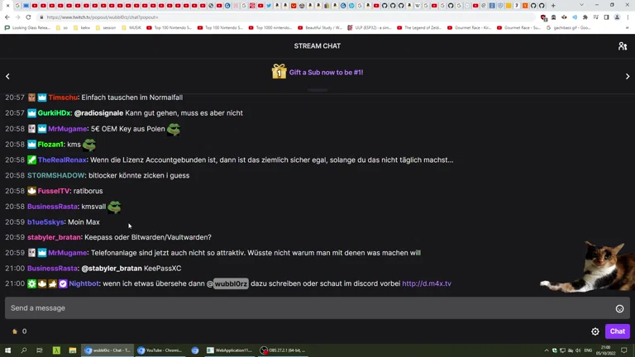This screenshot has width=635, height=357.
Task: Click the highlighted @wubbl0rz mention in Nightbot's message
Action: pos(231,283)
